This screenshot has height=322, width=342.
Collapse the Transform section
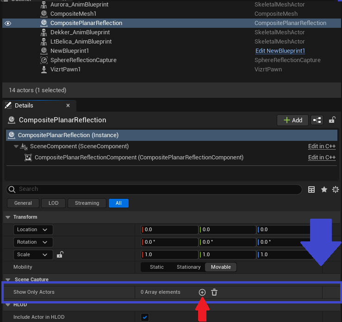point(8,217)
